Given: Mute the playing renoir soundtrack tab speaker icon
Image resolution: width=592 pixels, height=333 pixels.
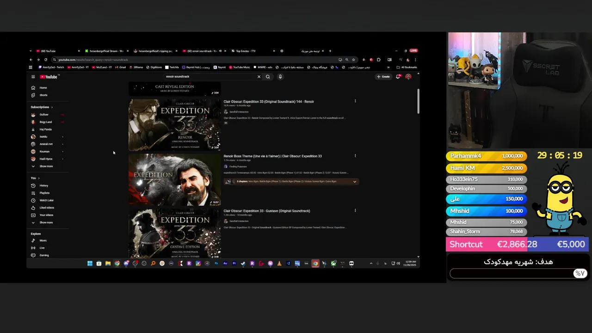Looking at the screenshot, I should click(220, 51).
